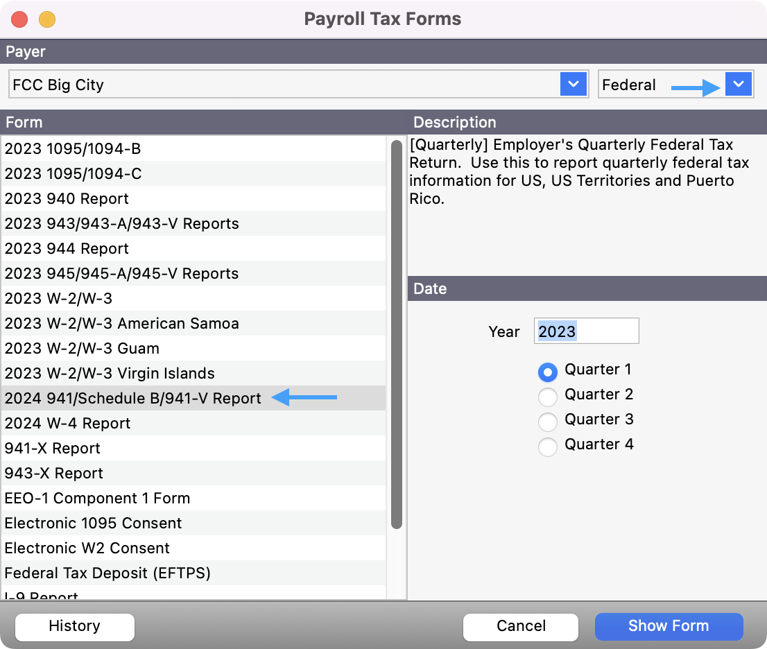Expand the Federal jurisdiction dropdown
The image size is (767, 649).
tap(738, 85)
